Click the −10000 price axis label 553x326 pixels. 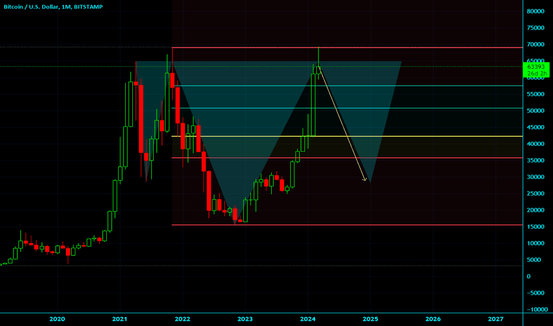[537, 309]
